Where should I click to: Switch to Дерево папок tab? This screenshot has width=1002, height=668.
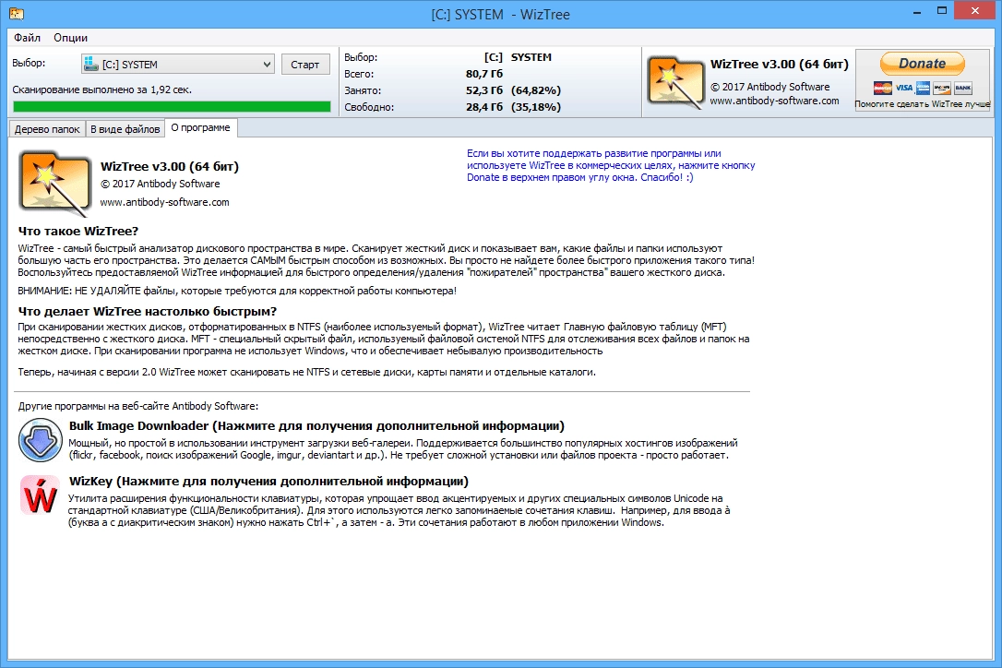click(47, 129)
